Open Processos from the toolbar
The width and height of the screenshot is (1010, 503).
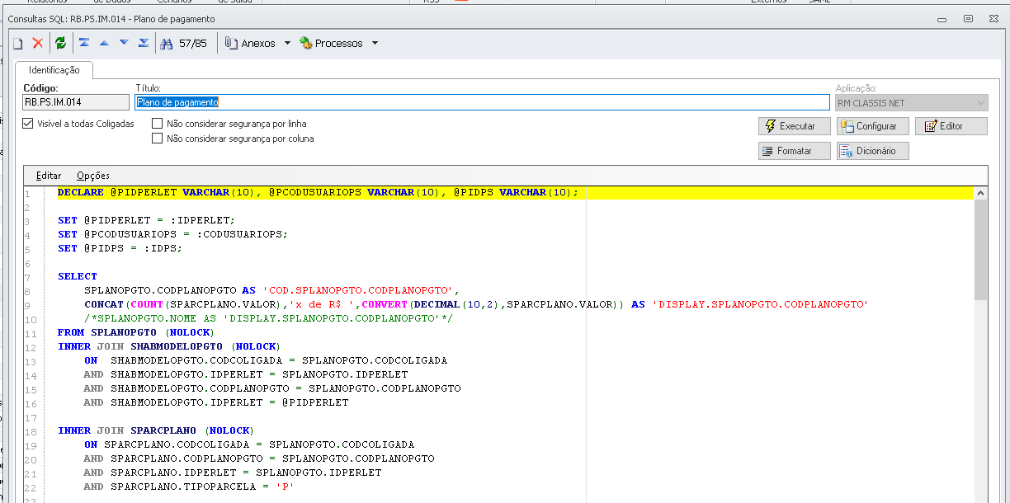[331, 43]
